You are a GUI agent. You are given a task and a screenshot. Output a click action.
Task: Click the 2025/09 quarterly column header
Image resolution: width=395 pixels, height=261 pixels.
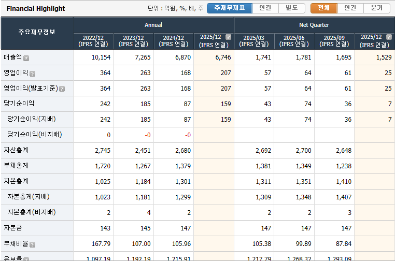coord(334,41)
